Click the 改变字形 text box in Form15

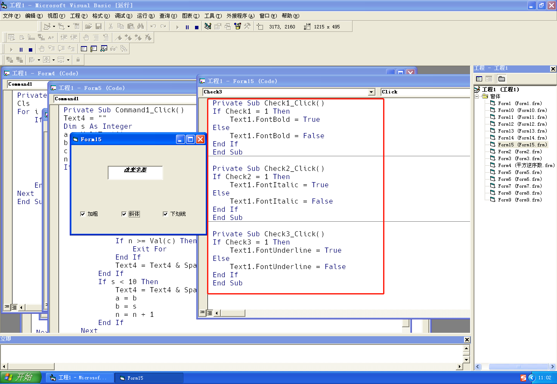(136, 173)
